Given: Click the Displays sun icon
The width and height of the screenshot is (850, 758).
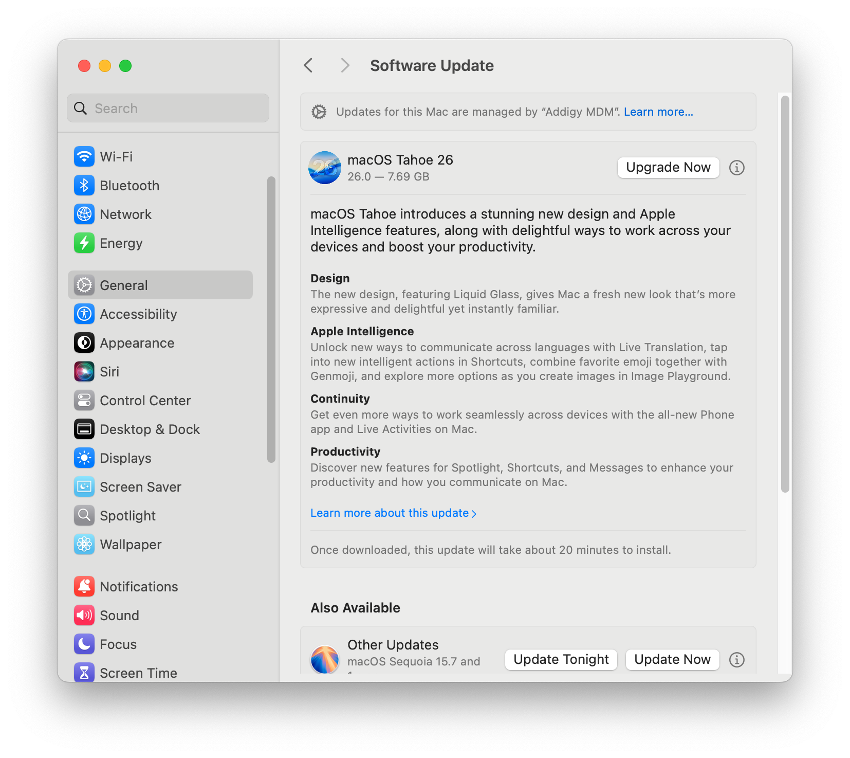Looking at the screenshot, I should (x=84, y=458).
